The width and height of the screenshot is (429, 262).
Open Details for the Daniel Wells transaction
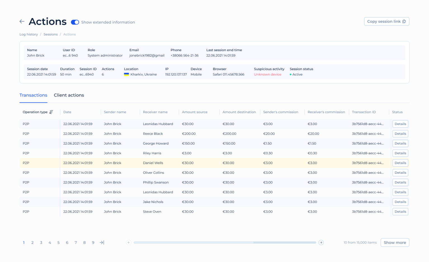click(400, 163)
